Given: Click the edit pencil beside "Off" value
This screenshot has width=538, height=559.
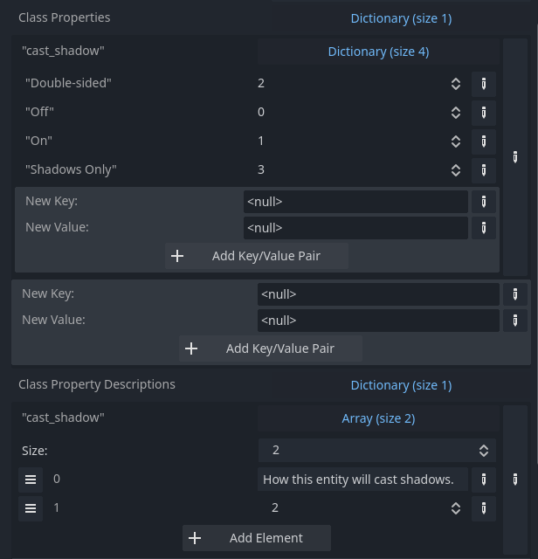Looking at the screenshot, I should 484,113.
